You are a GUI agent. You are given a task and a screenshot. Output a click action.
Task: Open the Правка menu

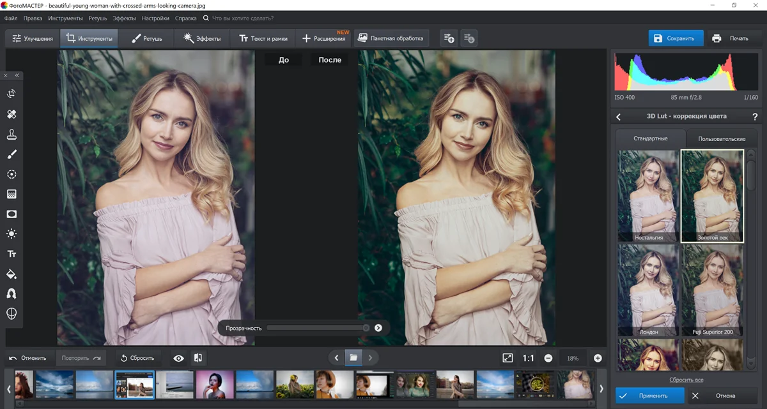33,19
